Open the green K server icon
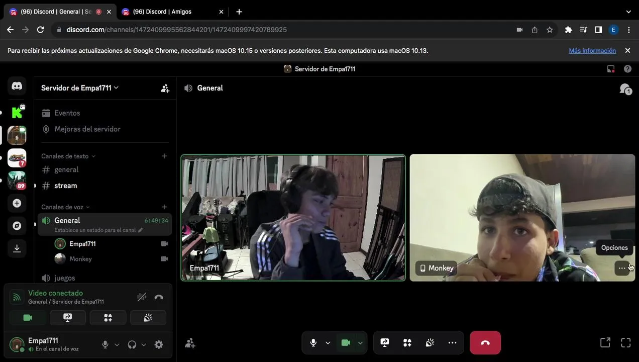The width and height of the screenshot is (639, 362). (x=17, y=112)
